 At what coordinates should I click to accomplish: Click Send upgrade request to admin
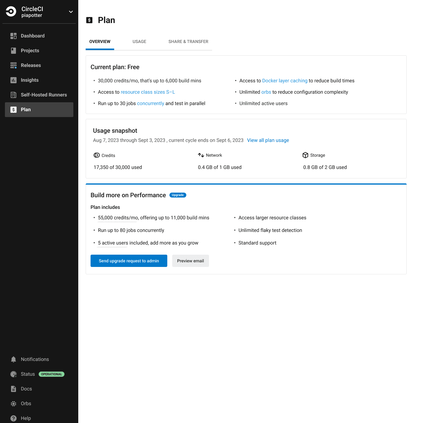pyautogui.click(x=129, y=261)
